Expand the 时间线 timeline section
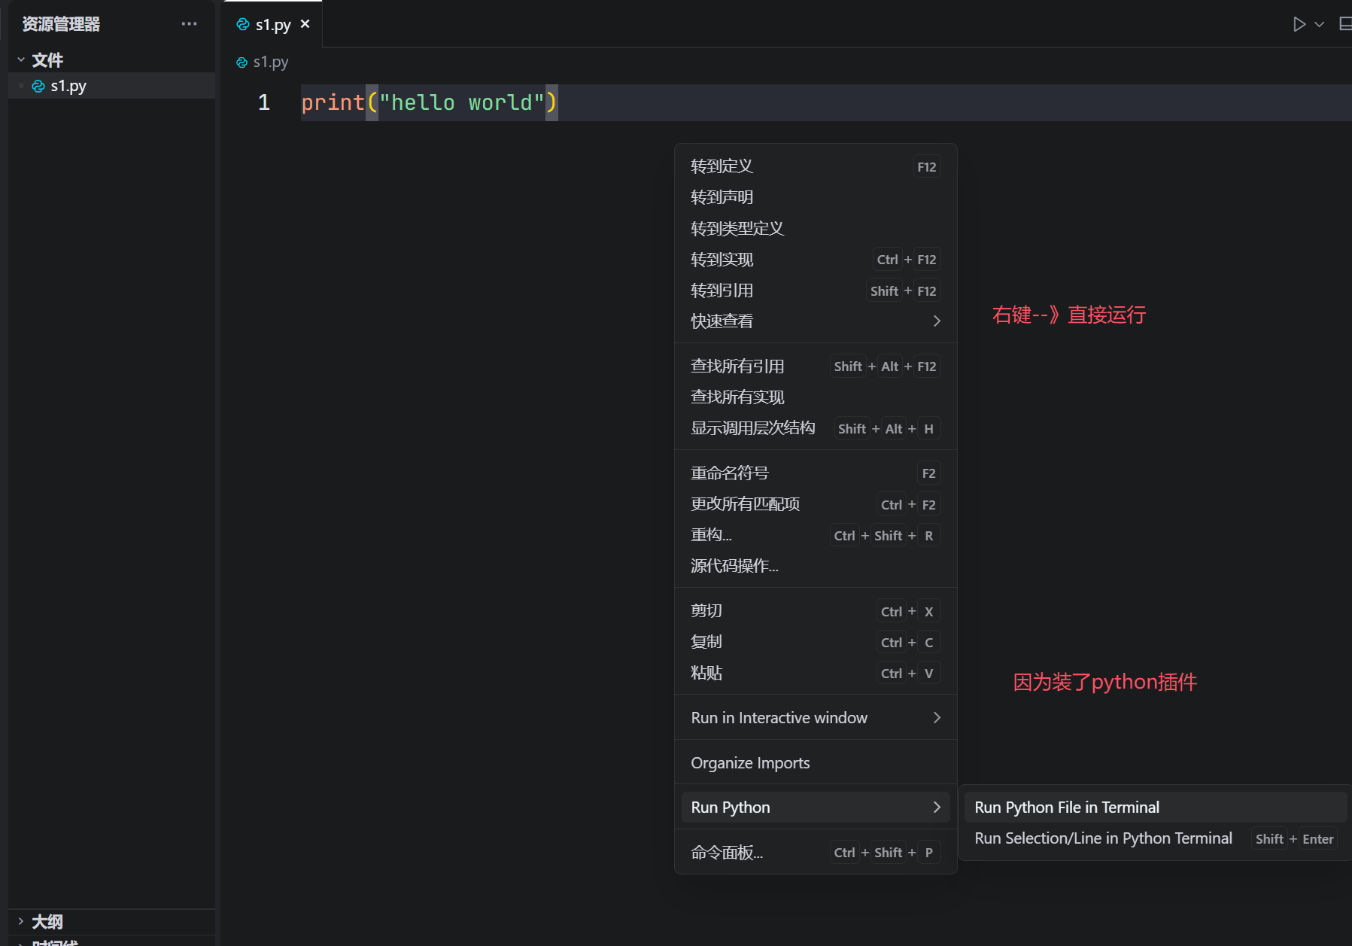 111,941
